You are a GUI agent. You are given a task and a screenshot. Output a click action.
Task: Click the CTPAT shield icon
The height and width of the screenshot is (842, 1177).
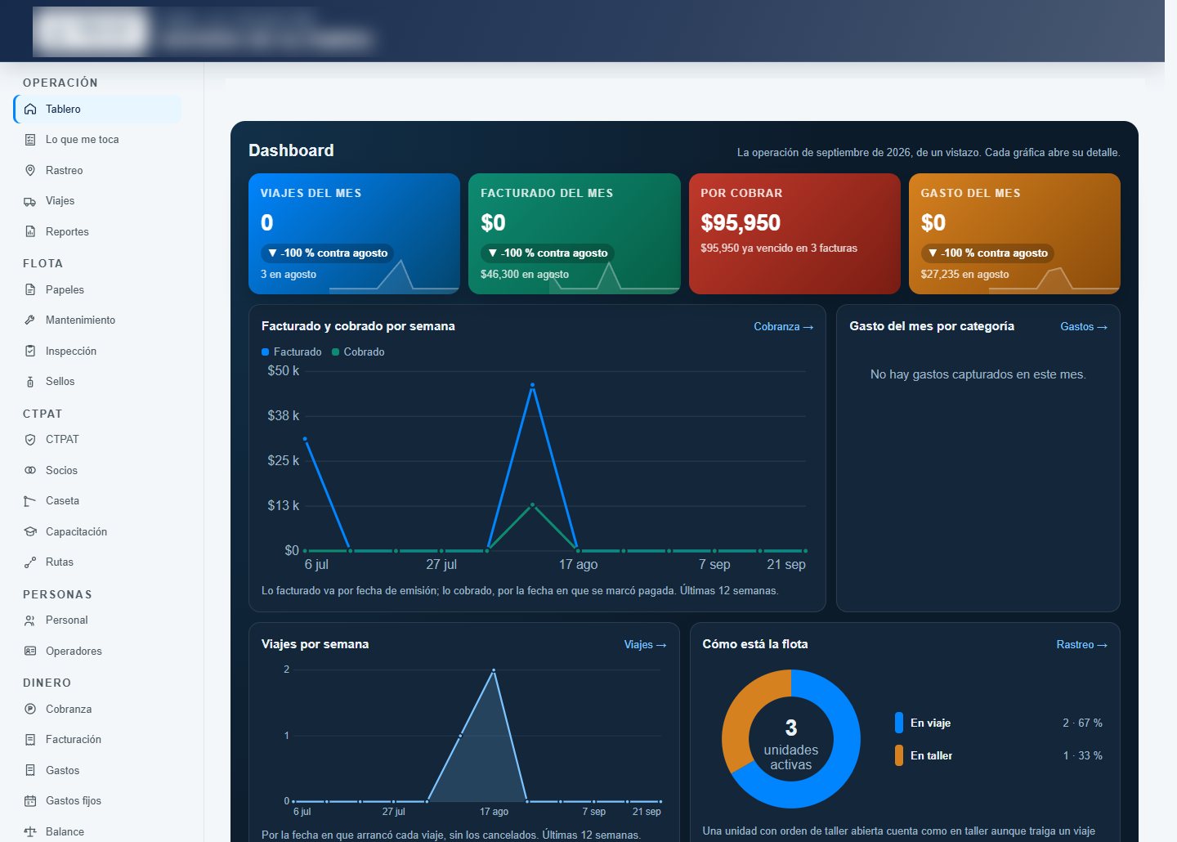(30, 440)
